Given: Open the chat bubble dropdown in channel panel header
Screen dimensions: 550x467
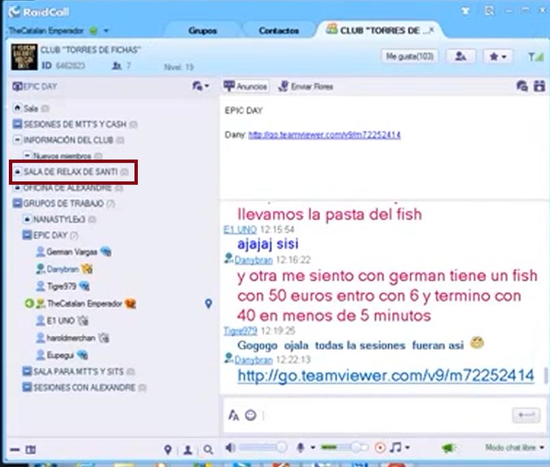Looking at the screenshot, I should 201,86.
